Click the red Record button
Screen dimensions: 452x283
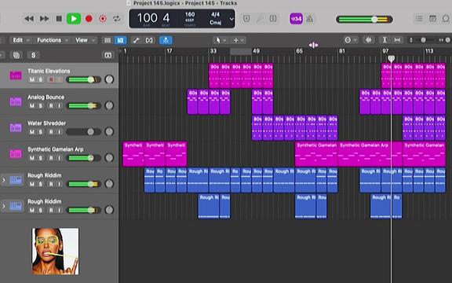(89, 19)
